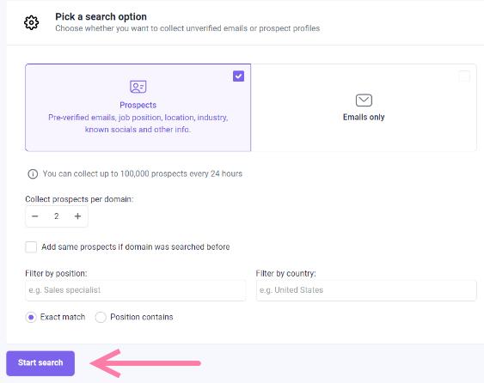The image size is (484, 383).
Task: Enable Add same prospects if domain searched
Action: tap(31, 247)
